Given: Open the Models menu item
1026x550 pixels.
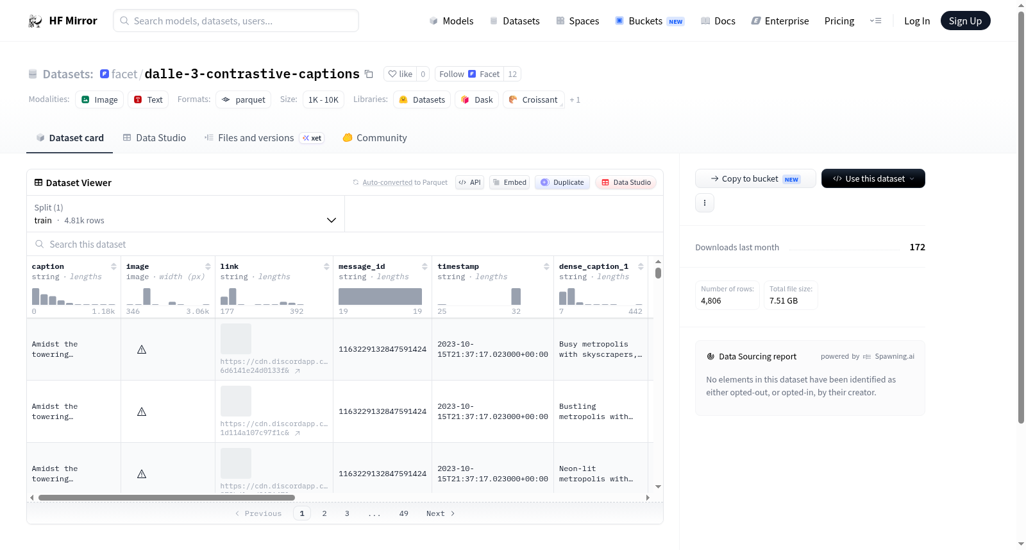Looking at the screenshot, I should coord(451,21).
